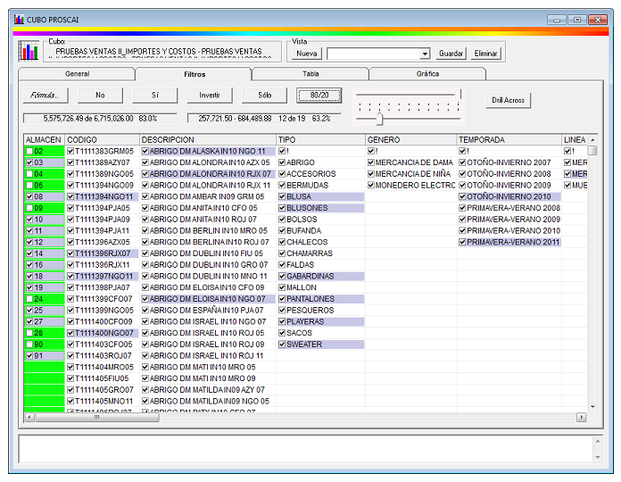Apply the 80/20 filter button
This screenshot has width=621, height=482.
[319, 95]
